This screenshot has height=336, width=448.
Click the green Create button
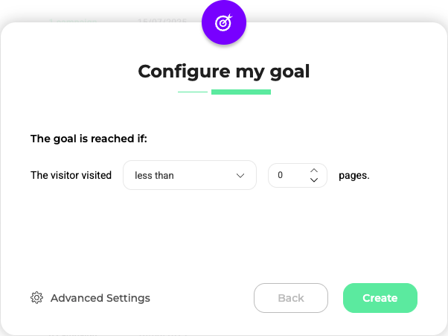point(380,298)
